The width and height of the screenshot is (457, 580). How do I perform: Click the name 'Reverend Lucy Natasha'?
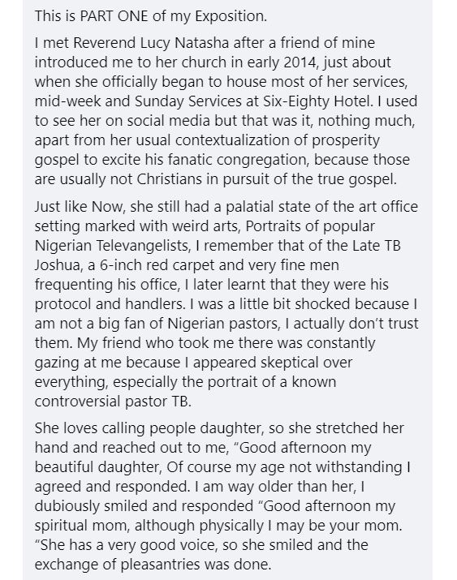coord(152,43)
